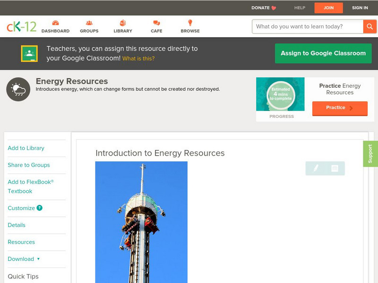Click the Customize help question icon
The width and height of the screenshot is (378, 283).
[x=40, y=208]
